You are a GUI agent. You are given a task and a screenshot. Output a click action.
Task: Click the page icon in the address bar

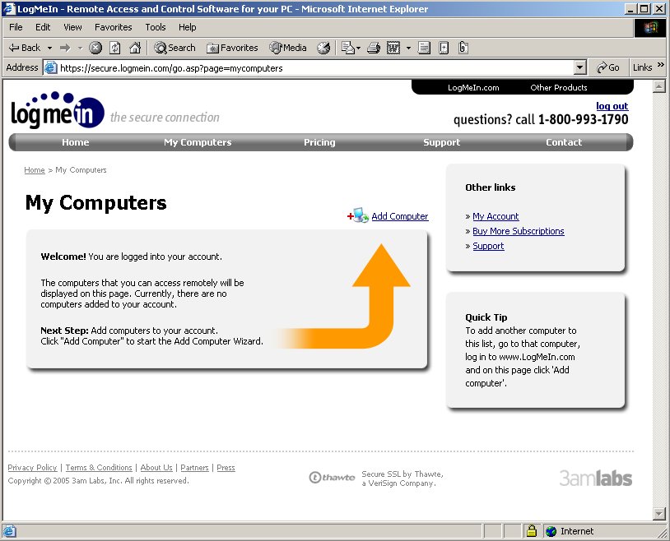[51, 68]
